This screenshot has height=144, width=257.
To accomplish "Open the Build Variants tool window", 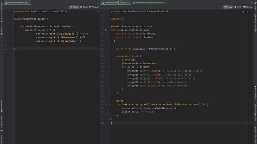I will coord(2,124).
